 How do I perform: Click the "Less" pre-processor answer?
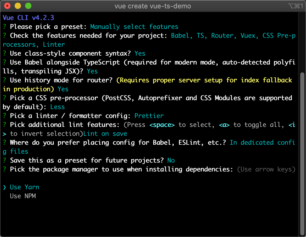(58, 107)
